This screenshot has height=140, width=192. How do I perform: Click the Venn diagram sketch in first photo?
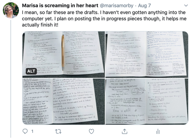coord(41,59)
